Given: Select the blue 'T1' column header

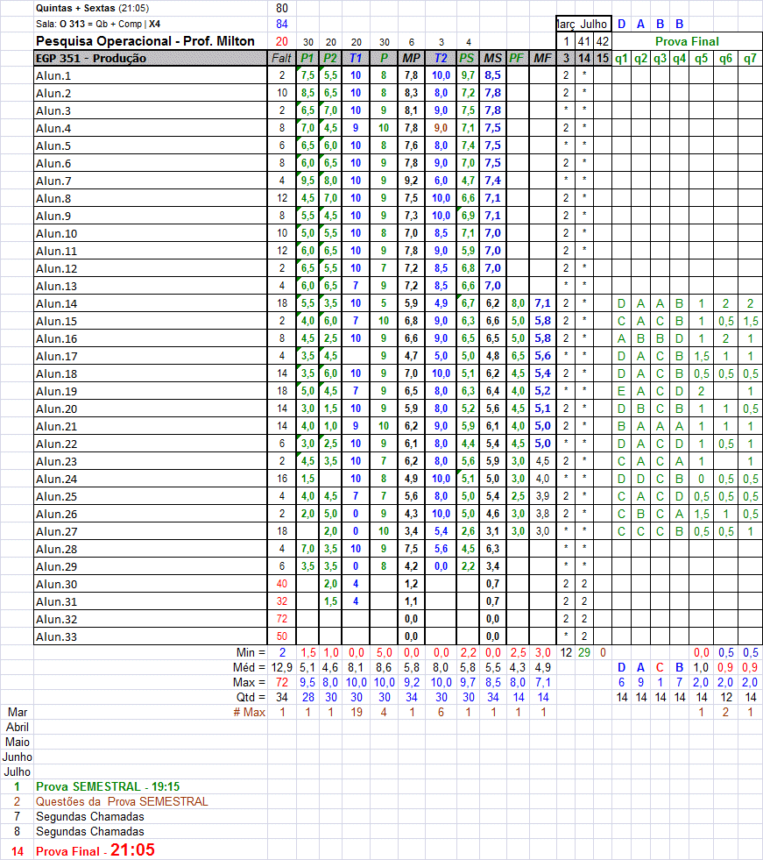Looking at the screenshot, I should pos(356,59).
